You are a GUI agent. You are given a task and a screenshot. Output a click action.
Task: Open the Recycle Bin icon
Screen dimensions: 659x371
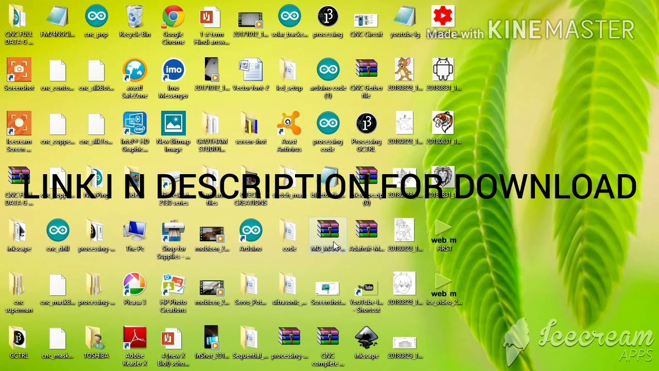(x=135, y=22)
